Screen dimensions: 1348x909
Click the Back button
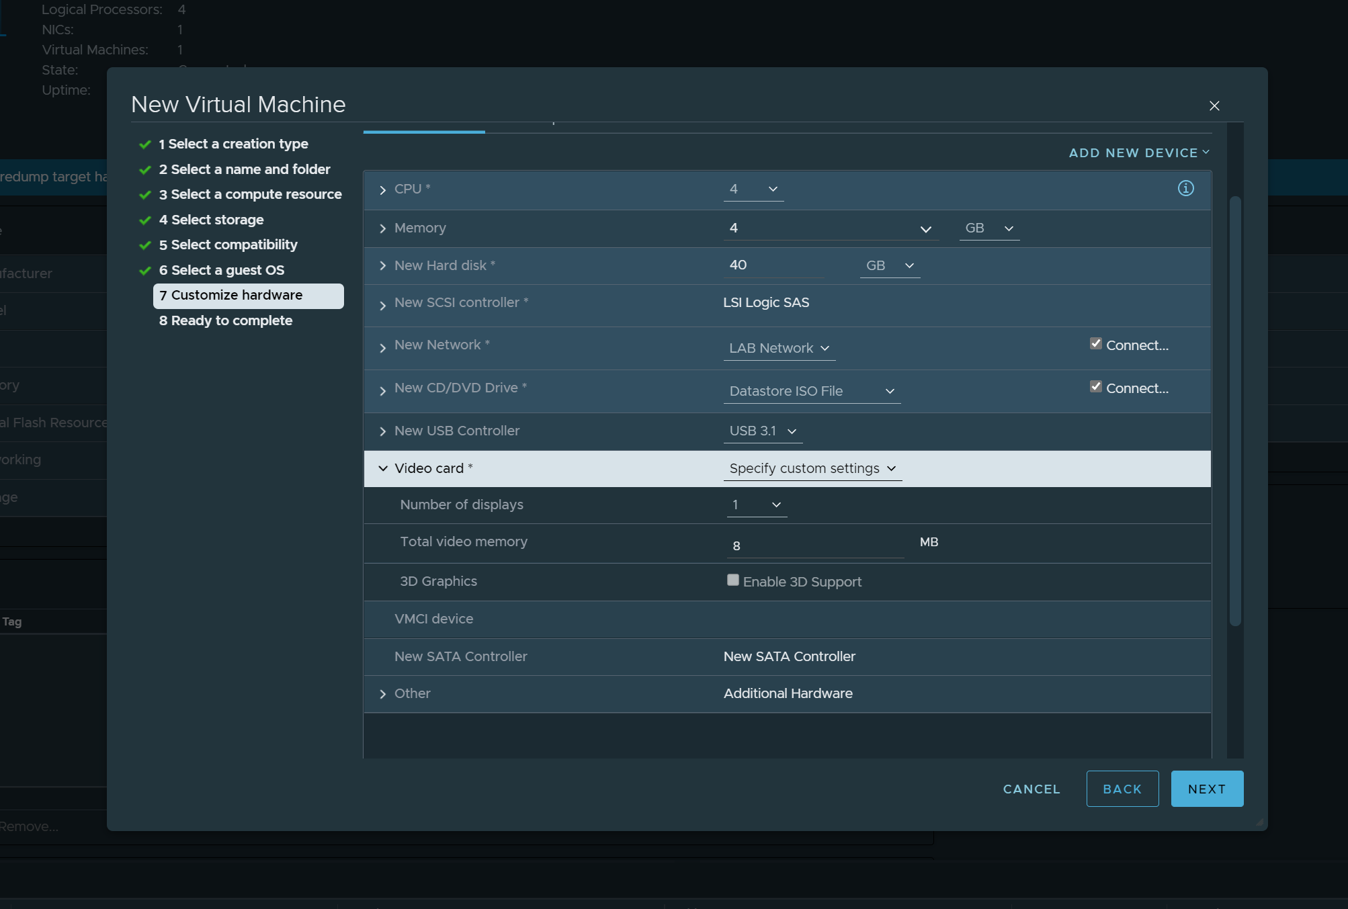tap(1122, 789)
